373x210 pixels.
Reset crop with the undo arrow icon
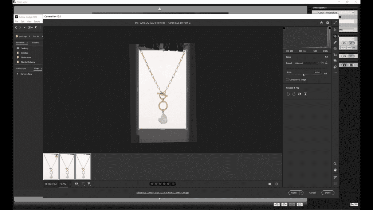(x=326, y=57)
